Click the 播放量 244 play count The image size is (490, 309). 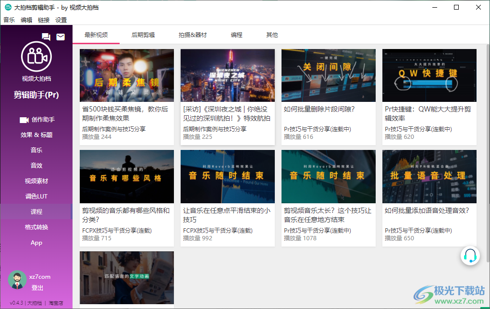(97, 136)
